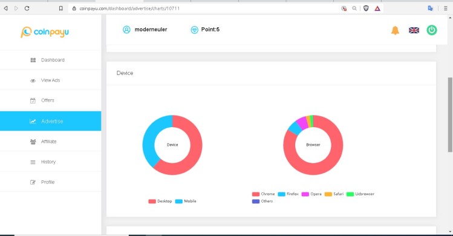Click the padlock site info icon
Screen dimensions: 453x236
pos(74,8)
